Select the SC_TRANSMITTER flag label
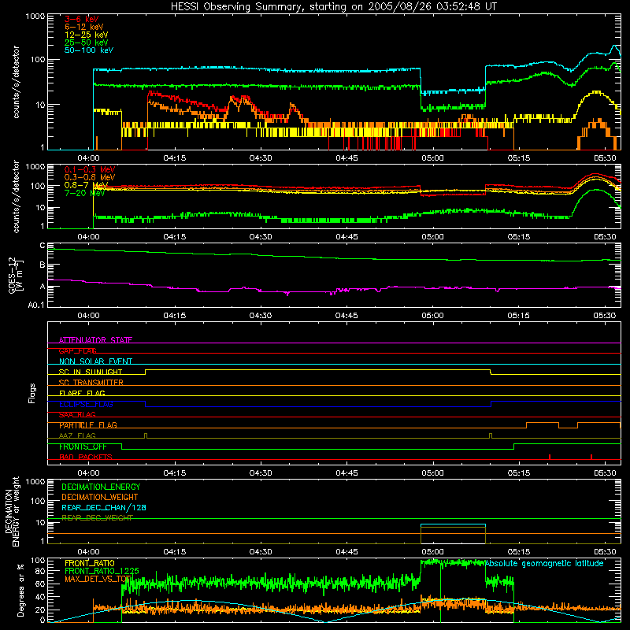The width and height of the screenshot is (630, 630). tap(91, 383)
